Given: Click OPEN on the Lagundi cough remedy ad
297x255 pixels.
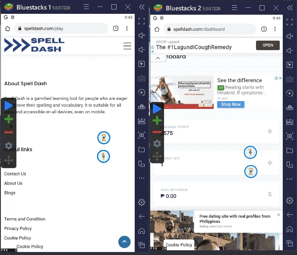Looking at the screenshot, I should click(268, 45).
